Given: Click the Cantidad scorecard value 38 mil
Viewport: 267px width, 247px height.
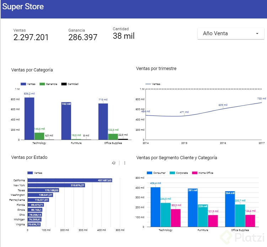Looking at the screenshot, I should [124, 36].
